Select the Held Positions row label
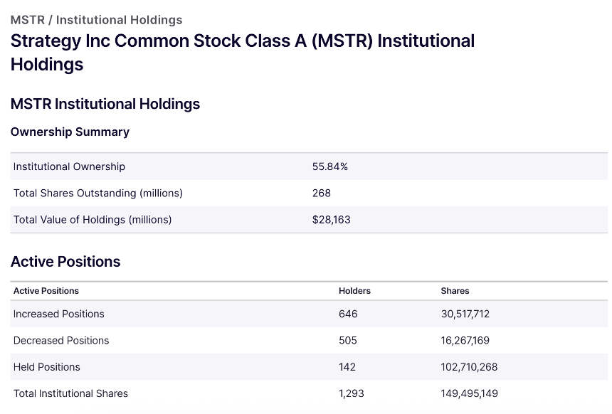Screen dimensions: 612x414 (x=47, y=367)
